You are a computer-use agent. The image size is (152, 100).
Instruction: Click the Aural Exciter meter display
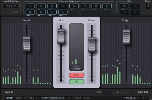pyautogui.click(x=77, y=47)
